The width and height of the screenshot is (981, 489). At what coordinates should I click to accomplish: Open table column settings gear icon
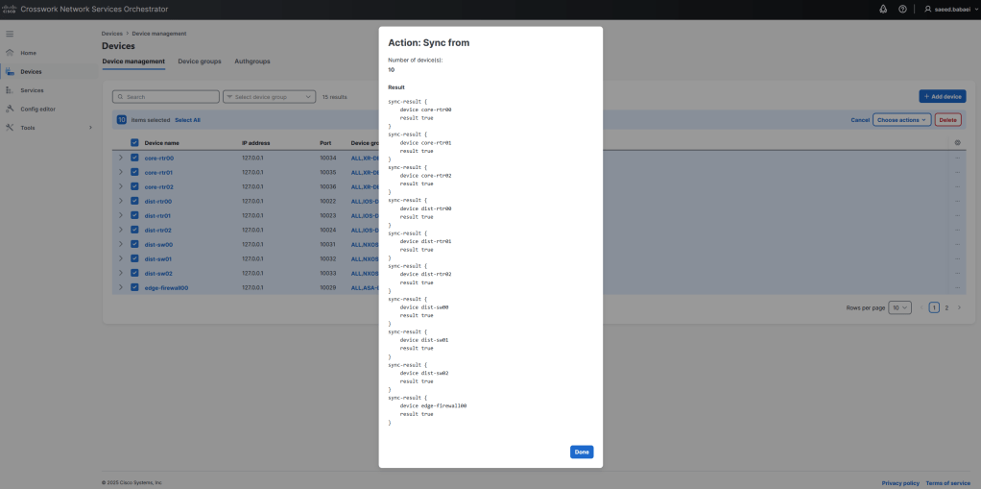(x=957, y=142)
